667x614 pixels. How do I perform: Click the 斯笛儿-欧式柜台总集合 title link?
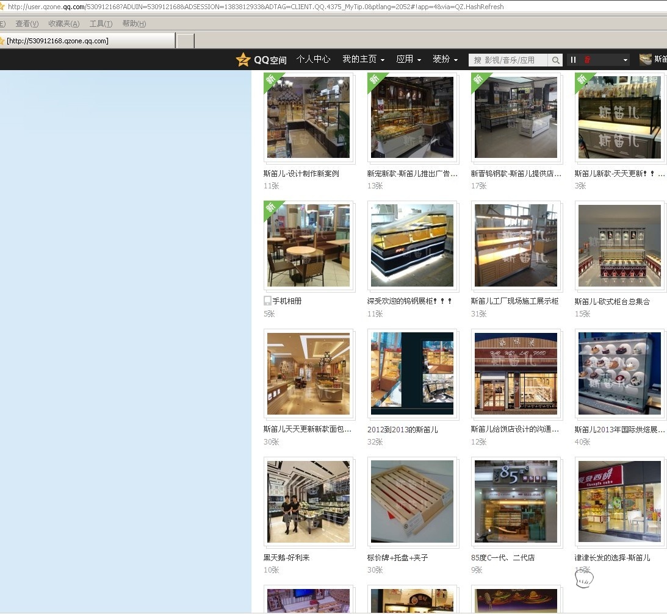(613, 301)
